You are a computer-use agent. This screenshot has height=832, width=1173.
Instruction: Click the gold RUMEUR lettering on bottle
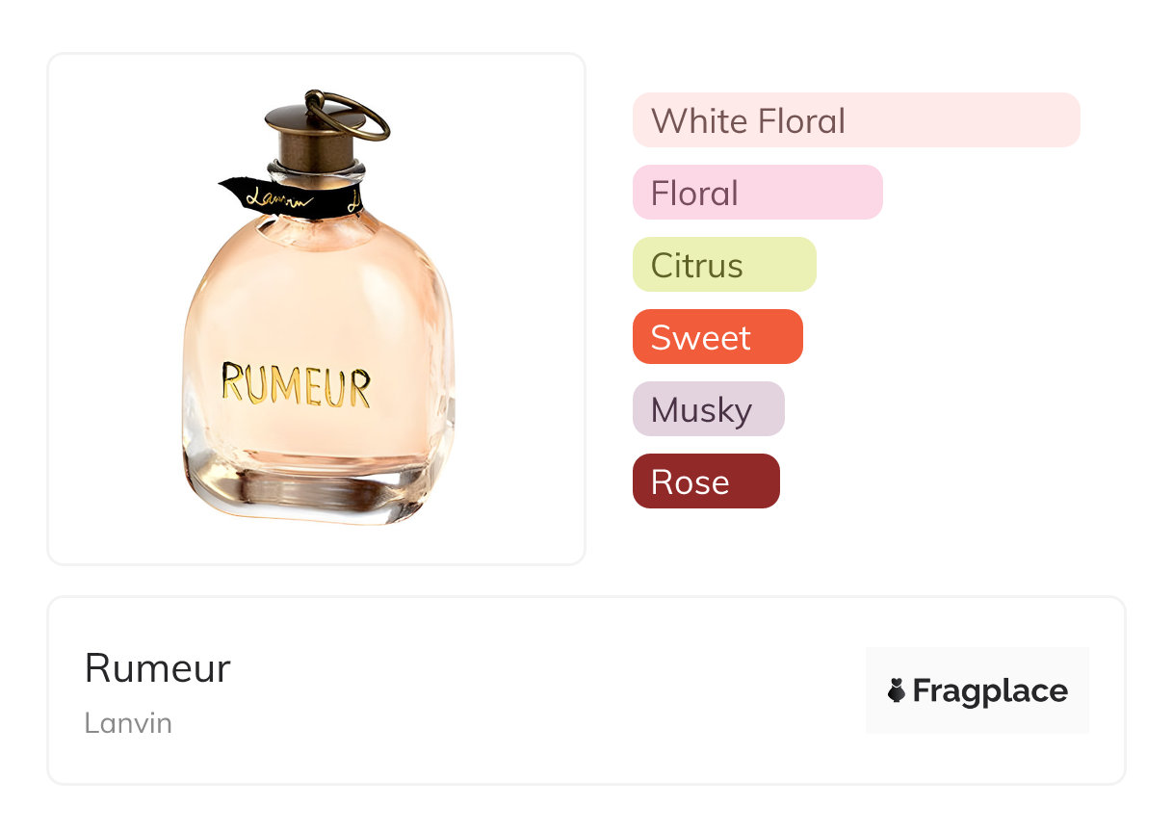coord(296,383)
